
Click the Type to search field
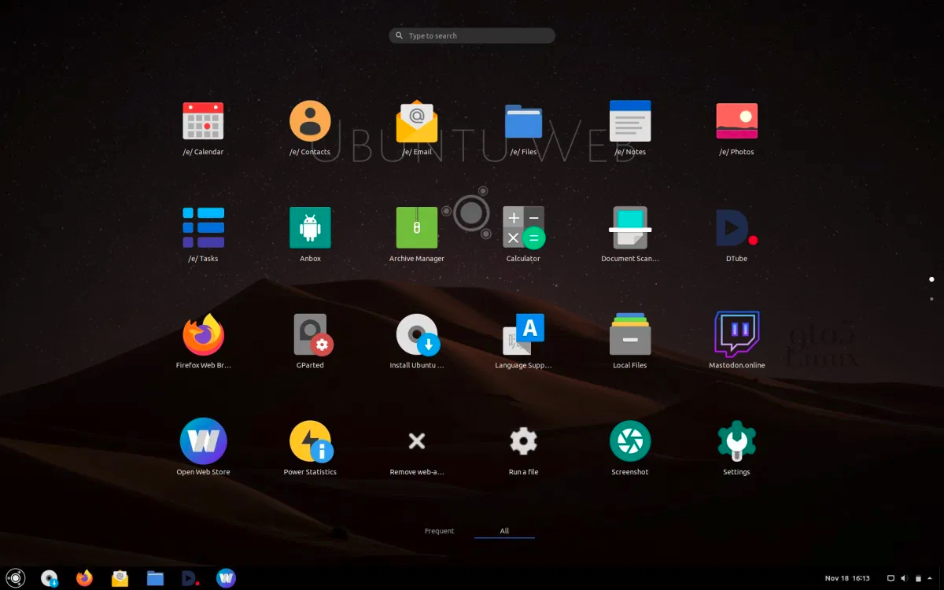click(472, 35)
